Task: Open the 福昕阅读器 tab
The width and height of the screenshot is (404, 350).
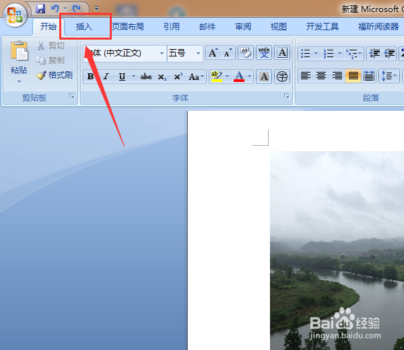Action: pyautogui.click(x=378, y=26)
